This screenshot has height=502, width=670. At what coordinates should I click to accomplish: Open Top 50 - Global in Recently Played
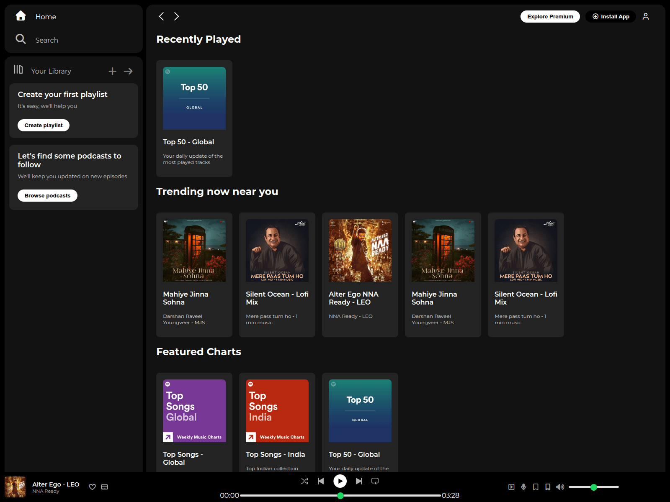(x=194, y=118)
